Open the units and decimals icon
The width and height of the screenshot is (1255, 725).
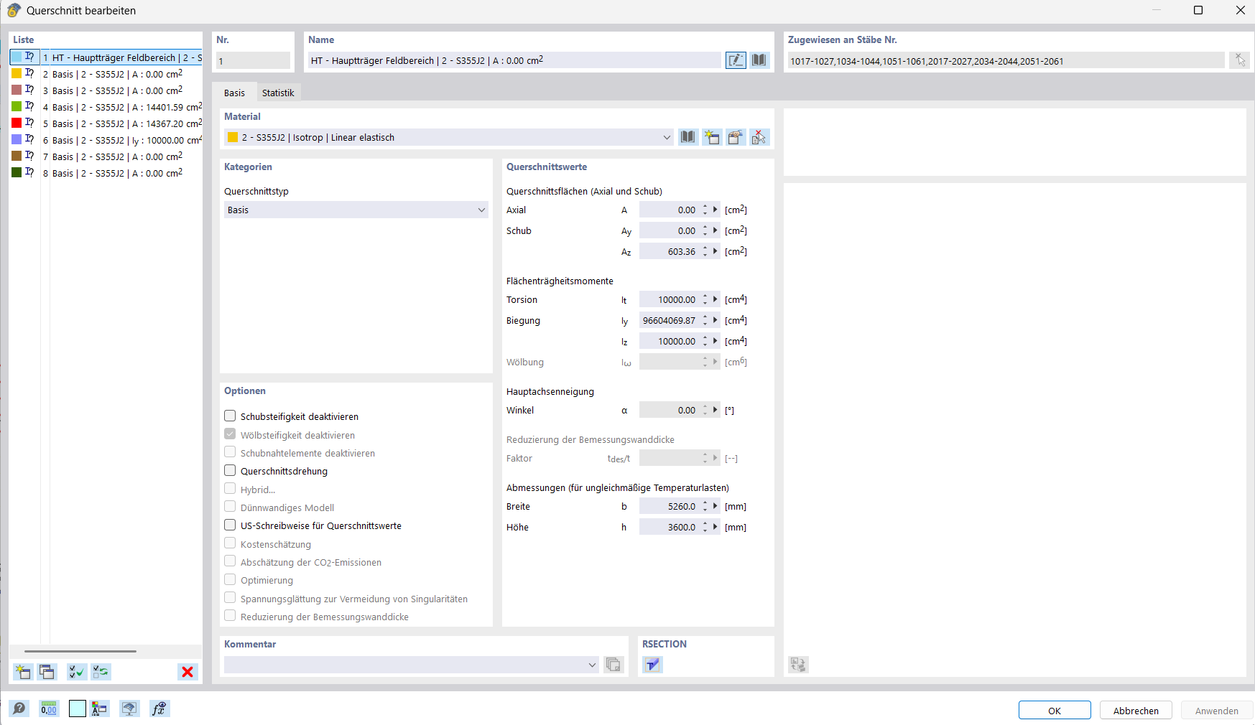49,708
